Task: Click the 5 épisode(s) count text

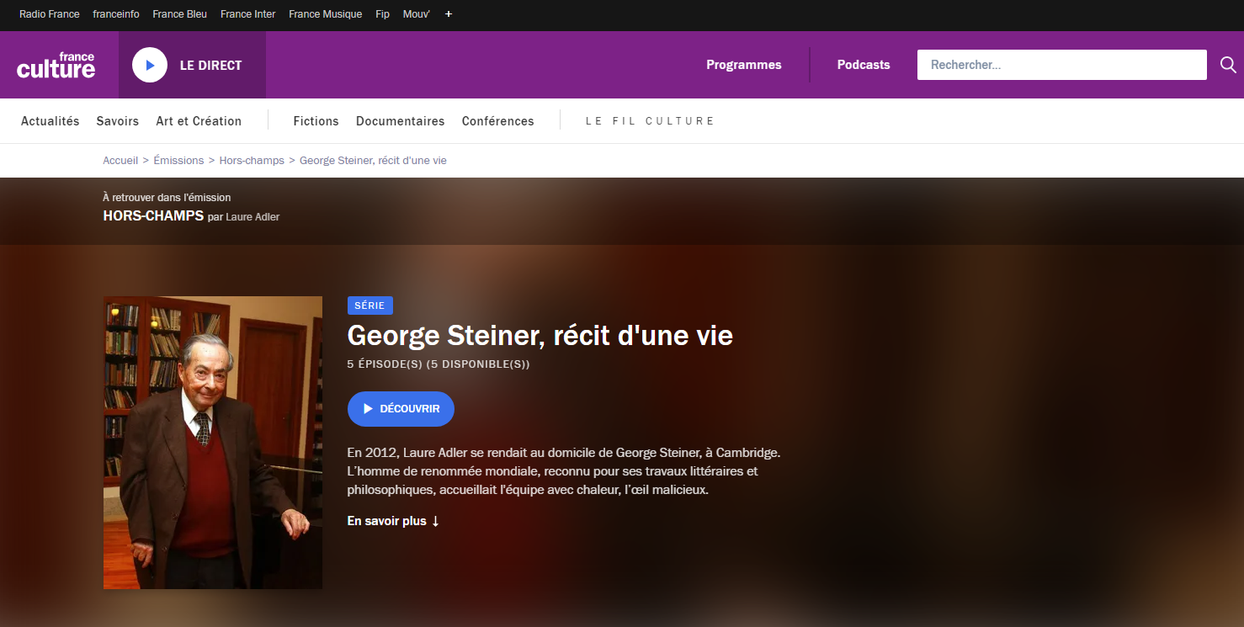Action: tap(438, 364)
